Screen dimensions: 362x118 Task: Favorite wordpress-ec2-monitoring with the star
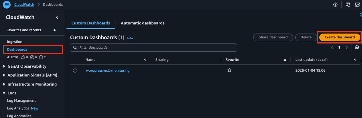coord(229,71)
